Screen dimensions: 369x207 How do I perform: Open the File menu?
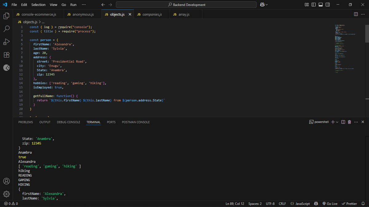[x=14, y=5]
